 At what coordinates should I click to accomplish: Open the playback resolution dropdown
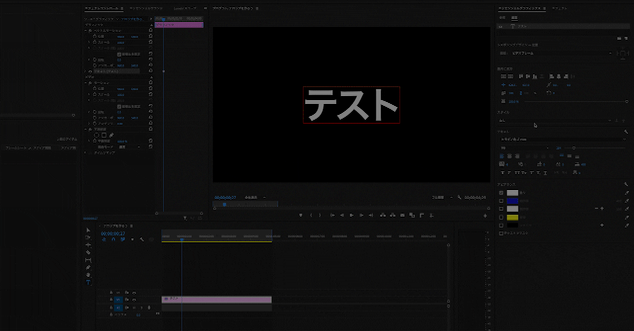442,197
